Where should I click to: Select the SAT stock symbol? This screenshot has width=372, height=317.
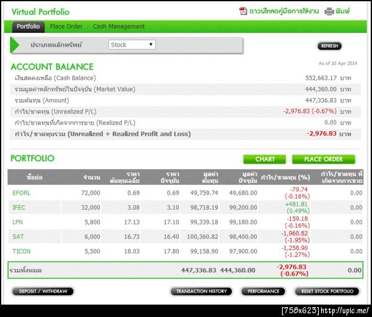[18, 237]
